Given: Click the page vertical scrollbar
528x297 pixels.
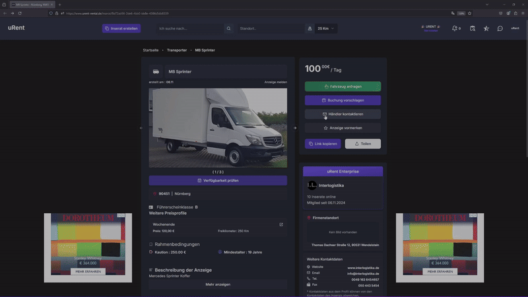Looking at the screenshot, I should point(526,88).
